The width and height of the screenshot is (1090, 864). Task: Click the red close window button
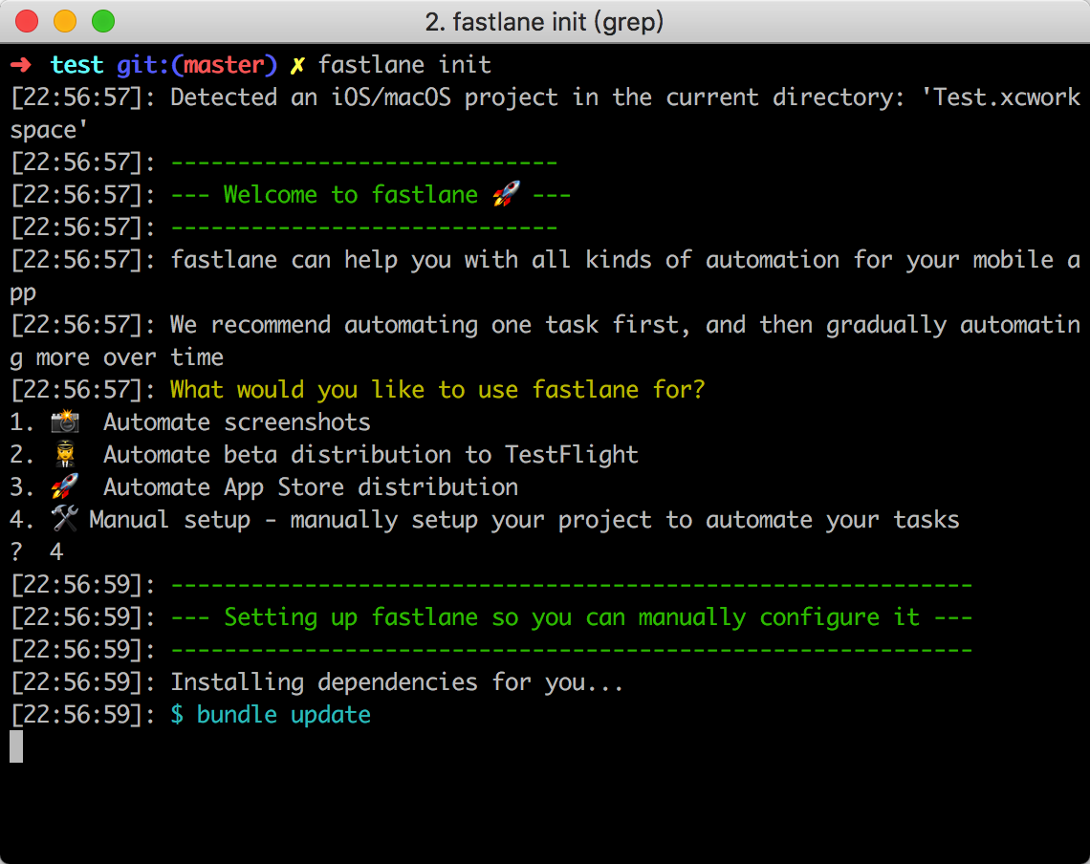(27, 21)
